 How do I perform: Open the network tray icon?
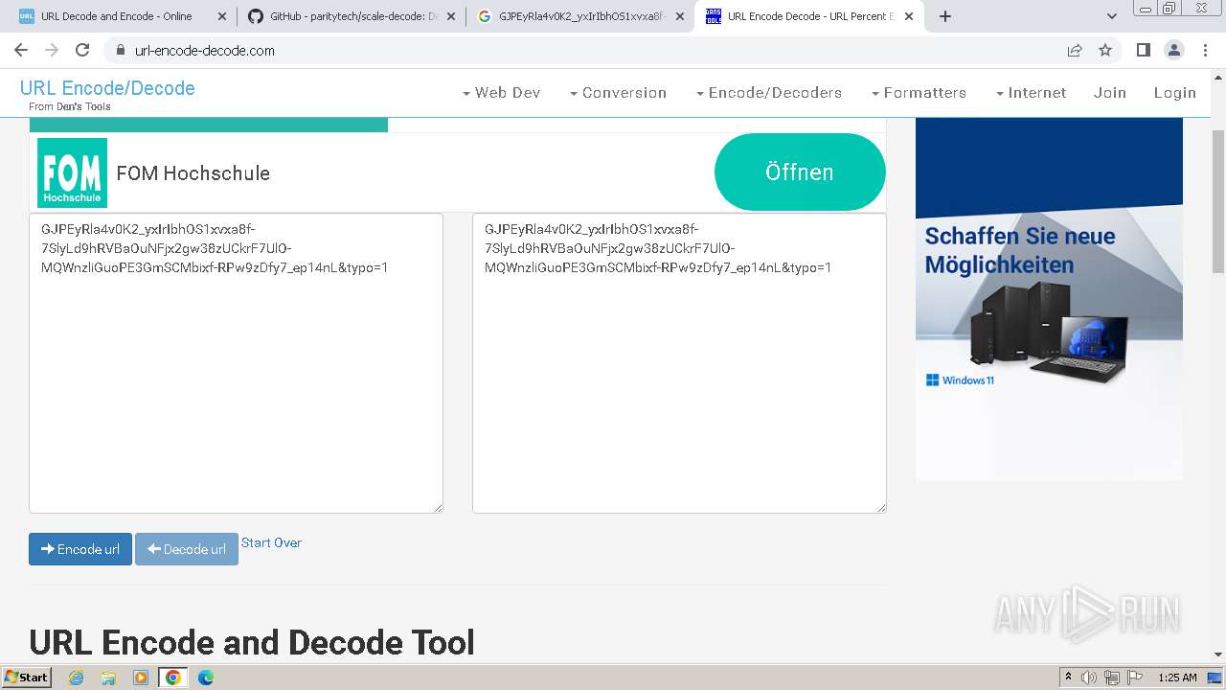point(1112,678)
